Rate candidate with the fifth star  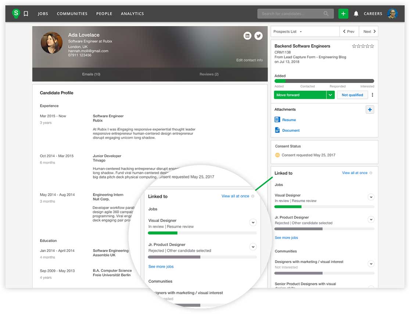click(x=372, y=46)
